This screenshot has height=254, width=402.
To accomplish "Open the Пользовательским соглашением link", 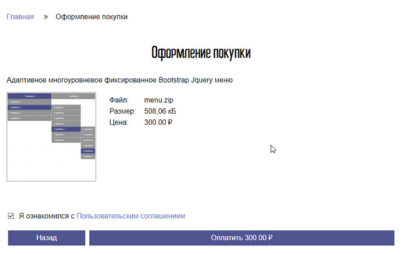I will (130, 216).
